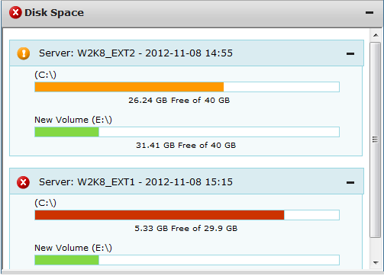This screenshot has width=384, height=276.
Task: Click the 26.24 GB Free of 40 GB label
Action: point(179,101)
